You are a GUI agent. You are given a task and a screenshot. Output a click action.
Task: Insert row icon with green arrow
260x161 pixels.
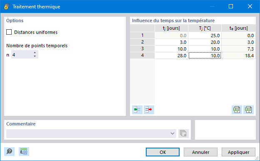[x=137, y=110]
